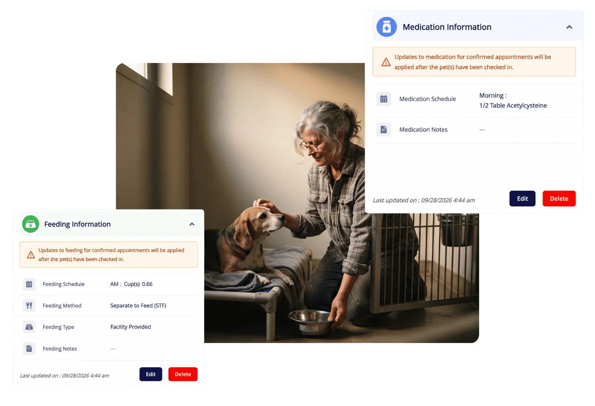Image resolution: width=595 pixels, height=406 pixels.
Task: Click the medication warning triangle icon
Action: (386, 62)
